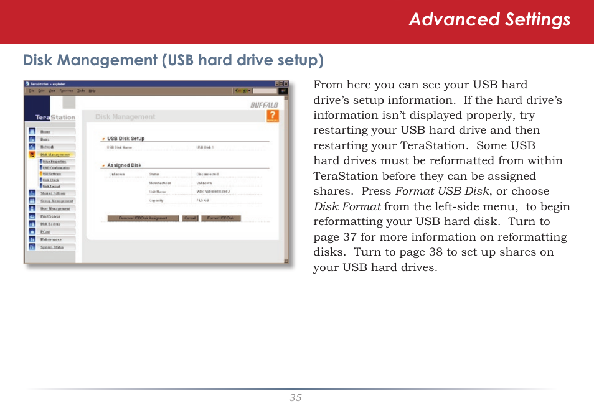This screenshot has width=594, height=411.
Task: Click the USB Disk 1 value
Action: pos(205,147)
